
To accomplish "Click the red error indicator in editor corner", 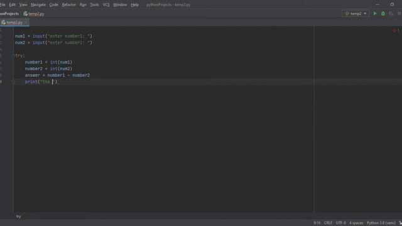I will (396, 31).
